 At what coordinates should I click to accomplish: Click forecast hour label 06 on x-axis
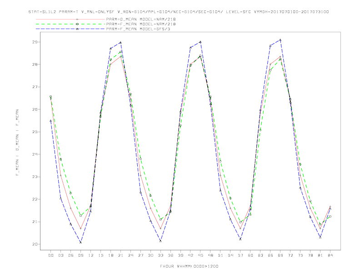pyautogui.click(x=71, y=255)
